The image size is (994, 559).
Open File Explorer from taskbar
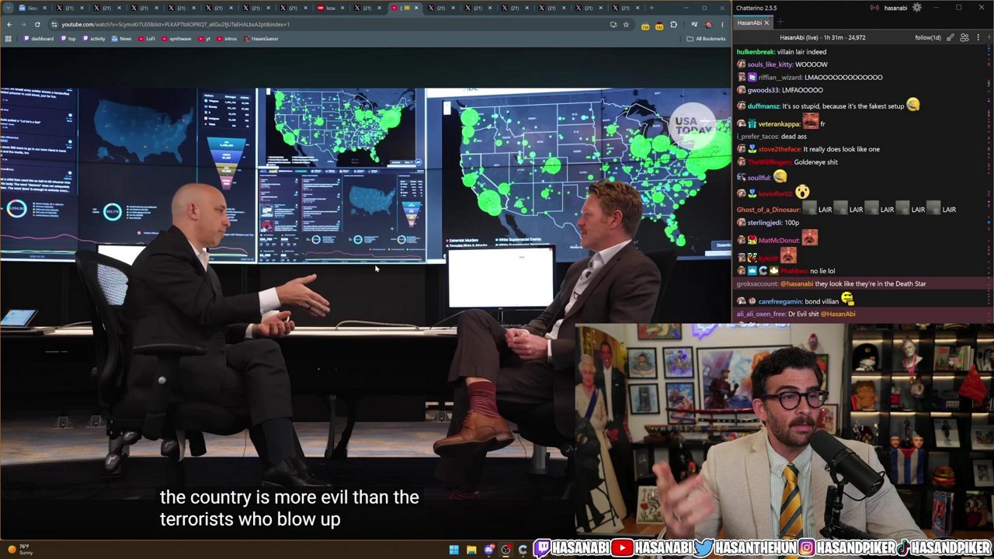471,550
